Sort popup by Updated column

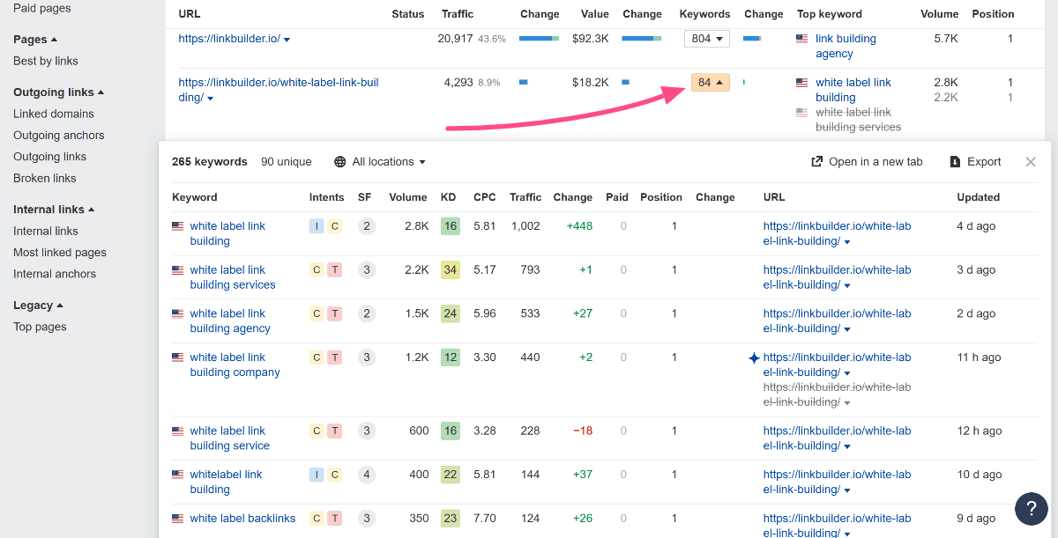click(x=979, y=197)
